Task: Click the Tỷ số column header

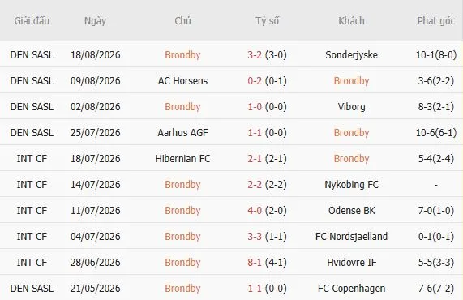Action: click(268, 20)
